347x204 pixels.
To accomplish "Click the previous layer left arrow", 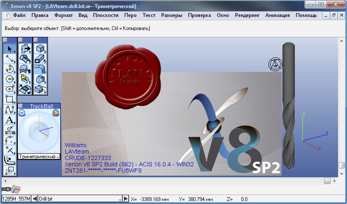I will (34, 198).
